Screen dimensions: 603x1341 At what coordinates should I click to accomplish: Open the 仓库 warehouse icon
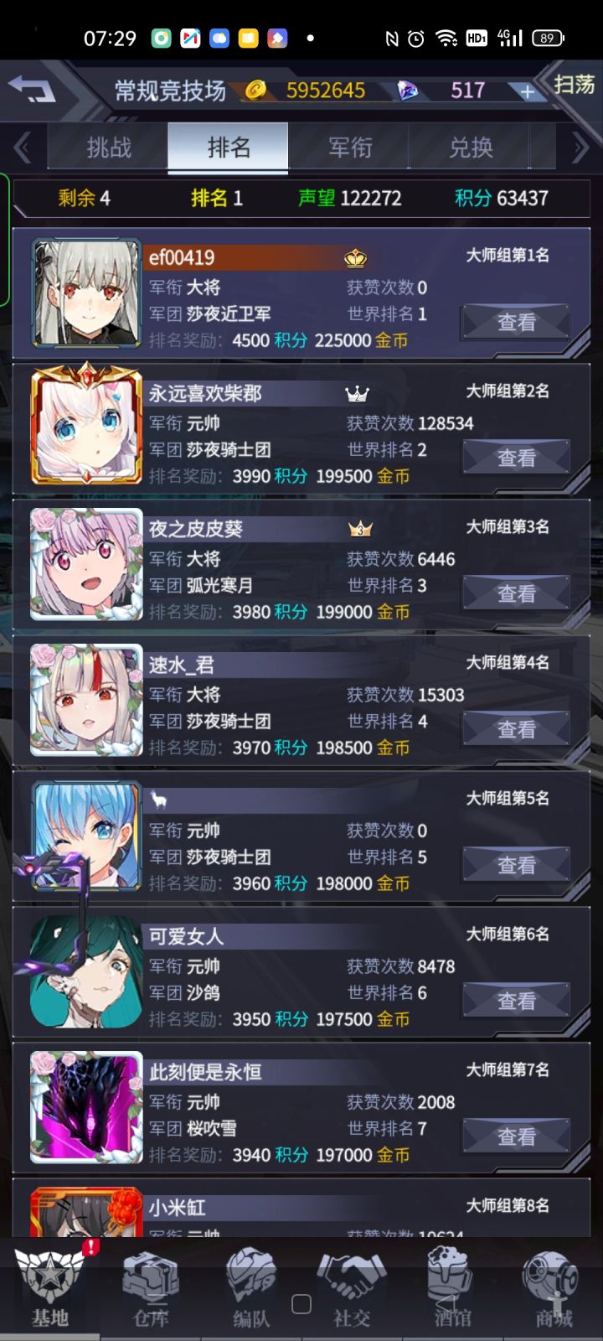pyautogui.click(x=151, y=1287)
